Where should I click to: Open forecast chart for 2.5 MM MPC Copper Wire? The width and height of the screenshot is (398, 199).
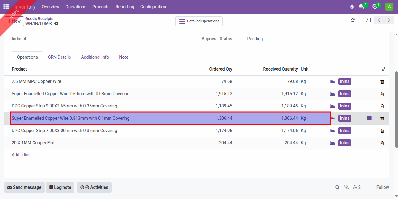[x=332, y=81]
